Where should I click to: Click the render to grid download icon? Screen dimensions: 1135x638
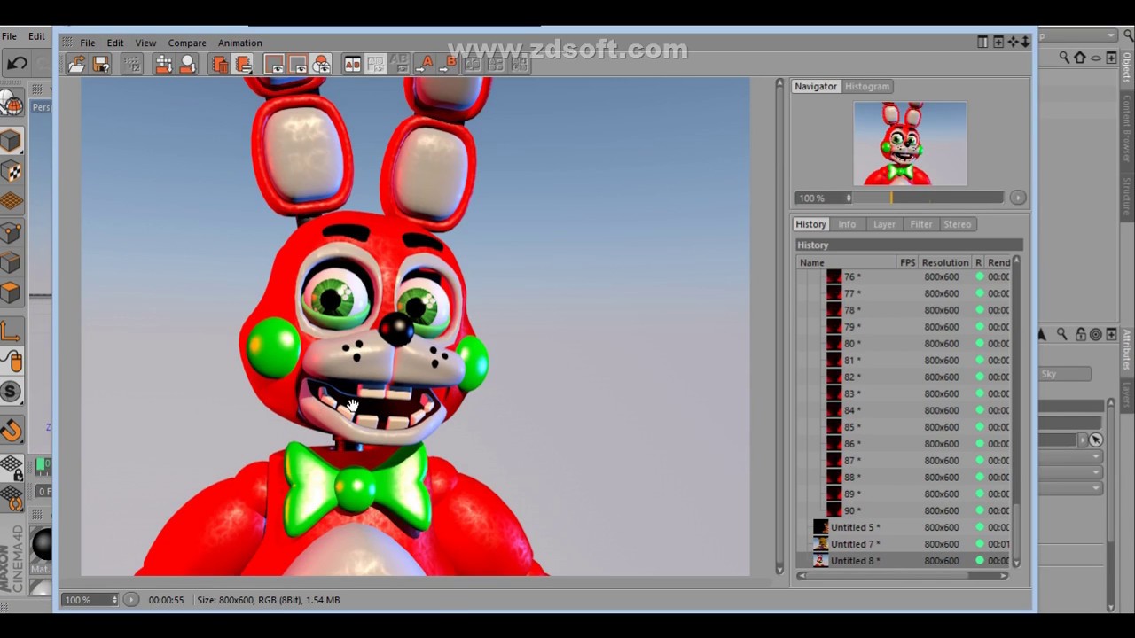(x=163, y=64)
